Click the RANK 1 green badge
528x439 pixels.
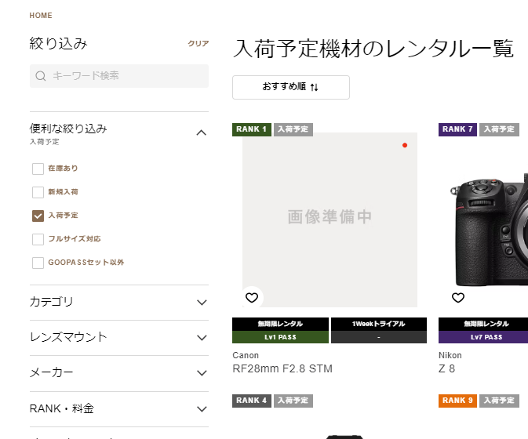click(x=252, y=129)
